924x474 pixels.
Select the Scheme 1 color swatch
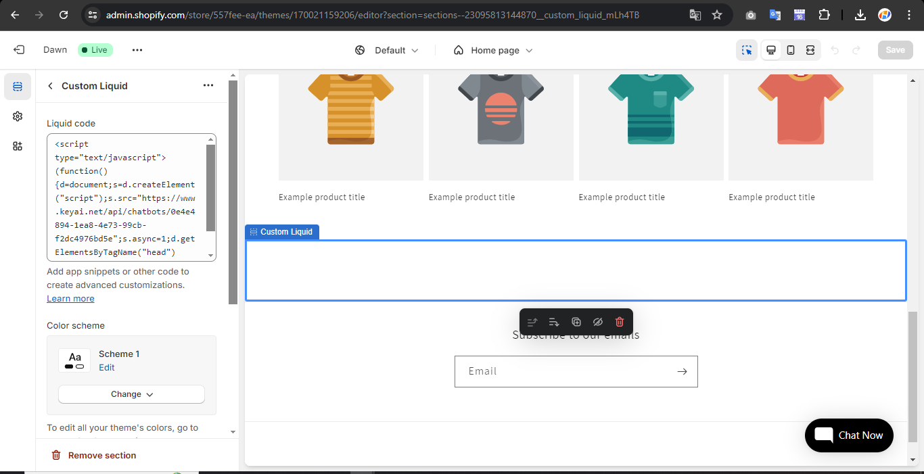74,360
